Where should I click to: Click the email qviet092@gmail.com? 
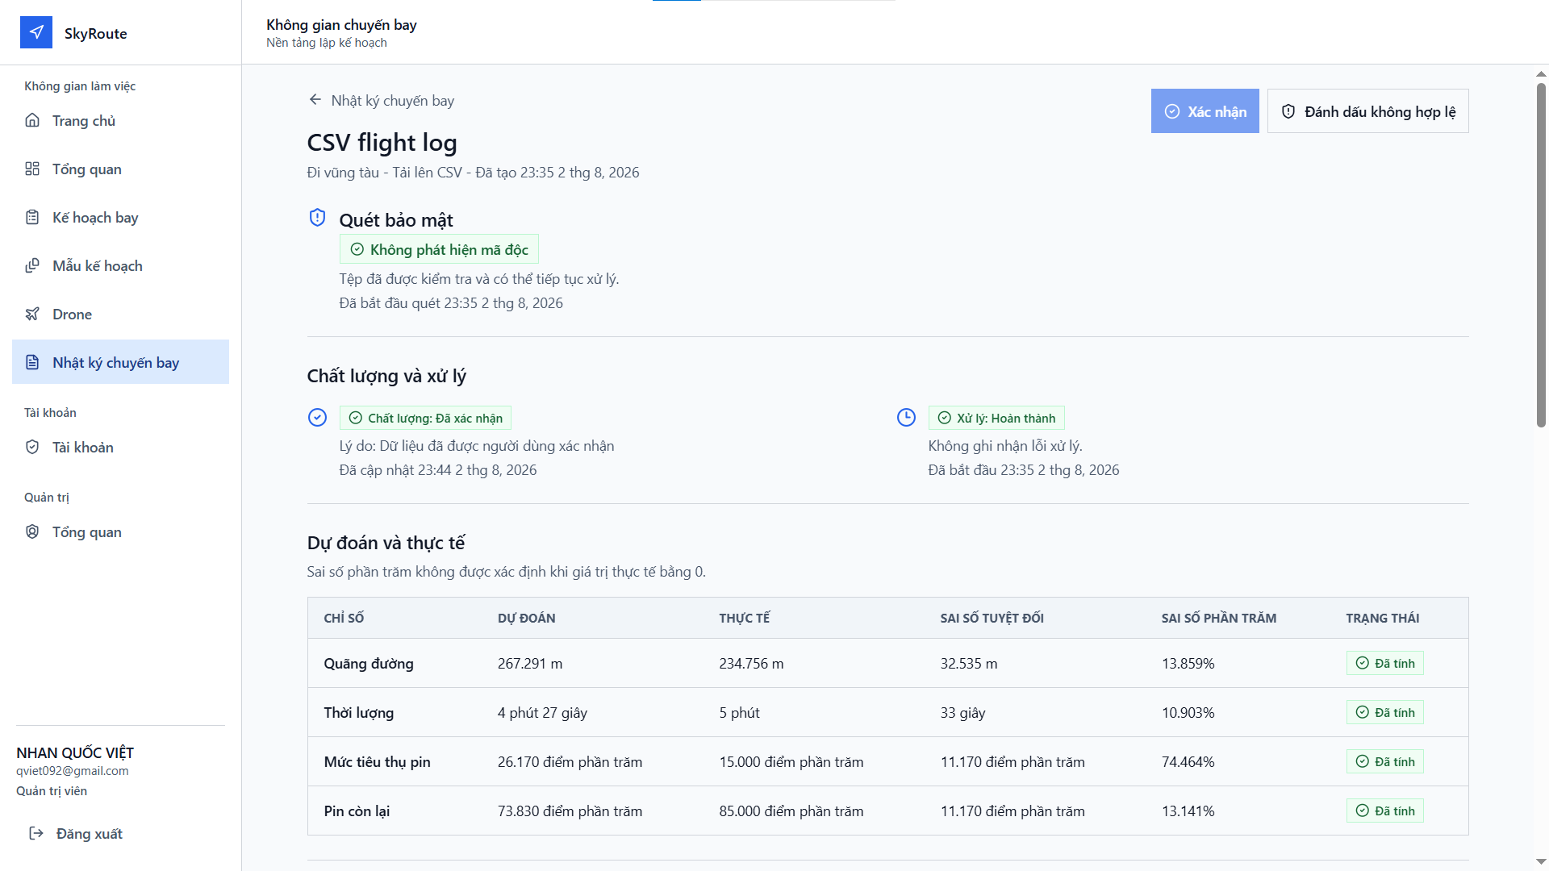(73, 770)
